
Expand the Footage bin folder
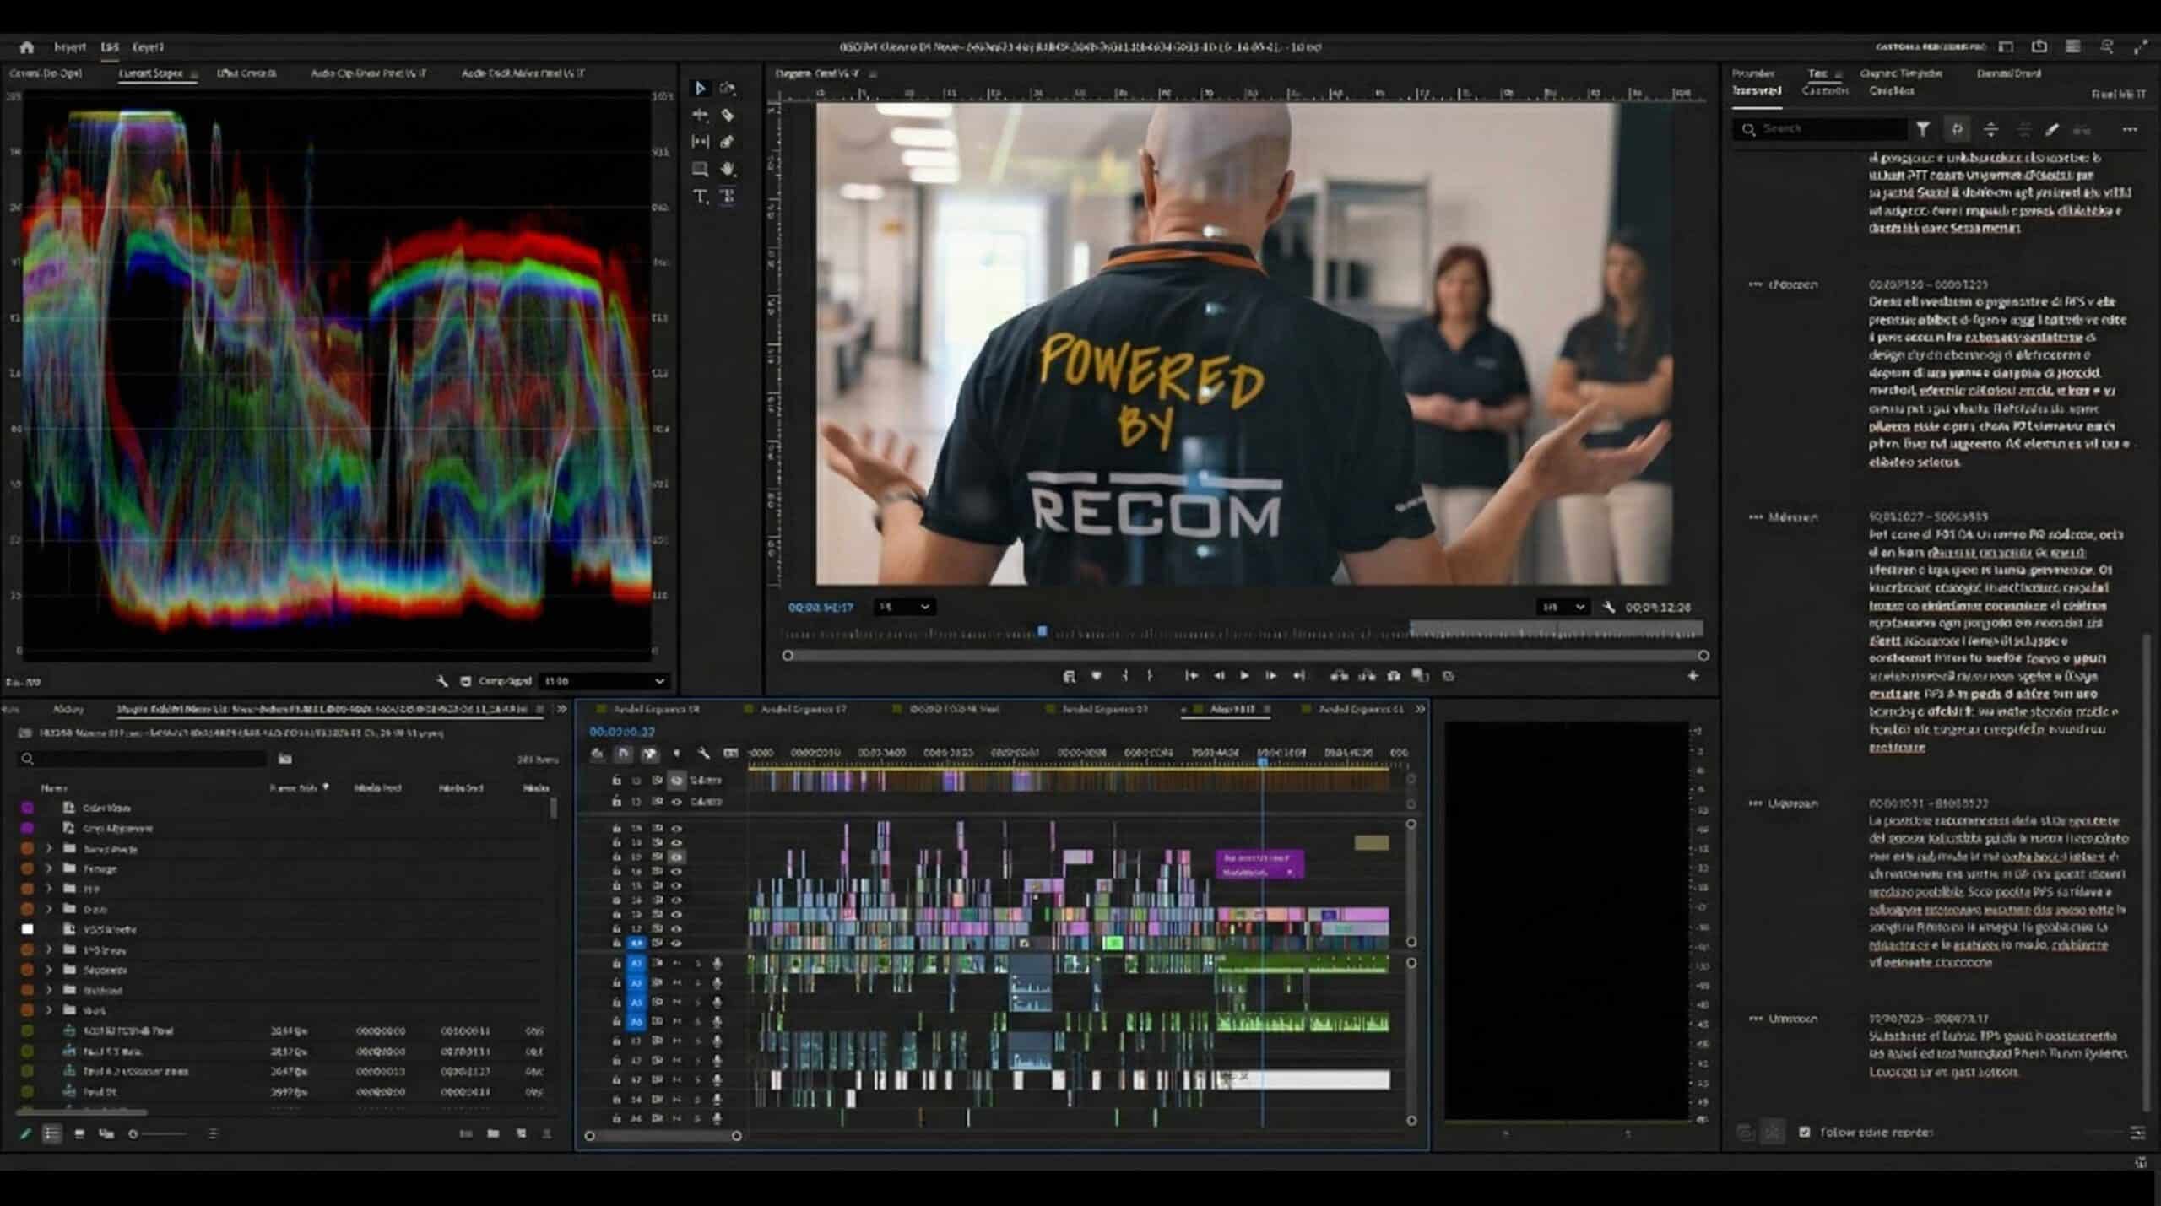[x=49, y=868]
